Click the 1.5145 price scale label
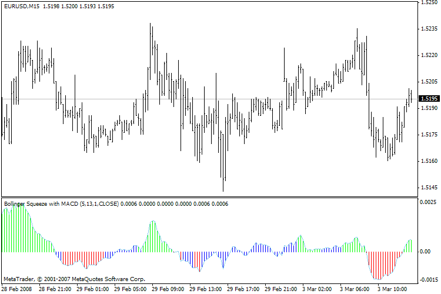This screenshot has height=294, width=441. click(x=429, y=188)
